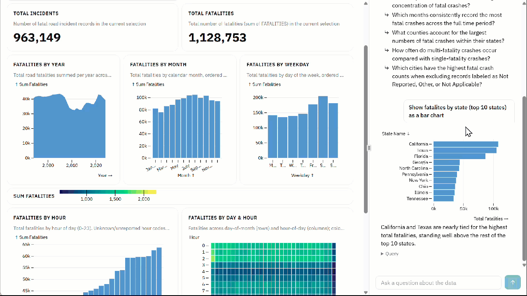This screenshot has height=296, width=527.
Task: Click the 1,500 tick on color legend
Action: (x=115, y=199)
